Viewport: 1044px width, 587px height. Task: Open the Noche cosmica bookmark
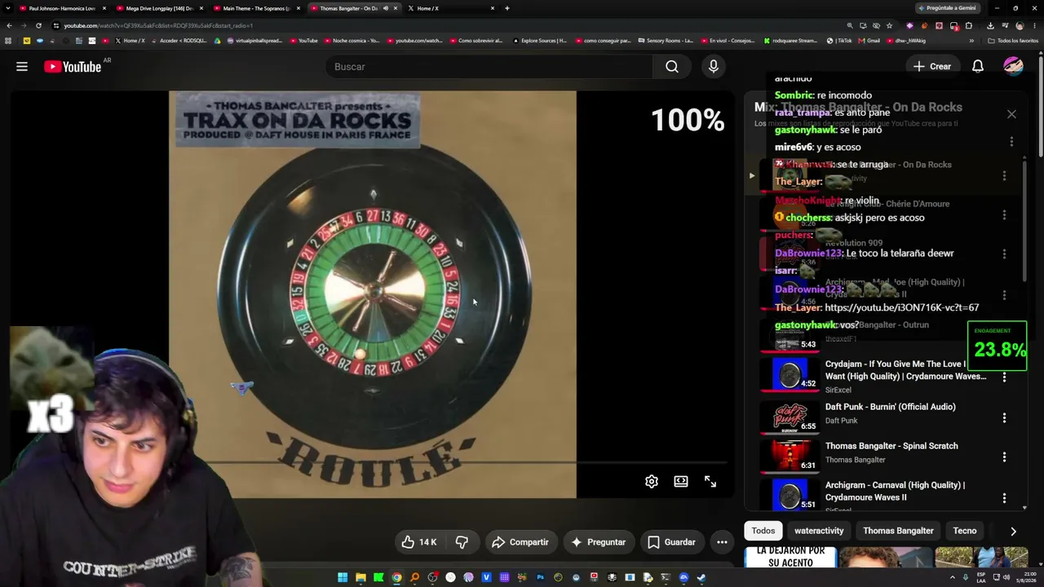click(x=352, y=40)
